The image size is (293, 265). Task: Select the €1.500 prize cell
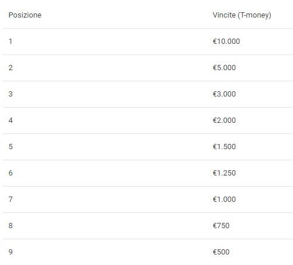pos(224,147)
